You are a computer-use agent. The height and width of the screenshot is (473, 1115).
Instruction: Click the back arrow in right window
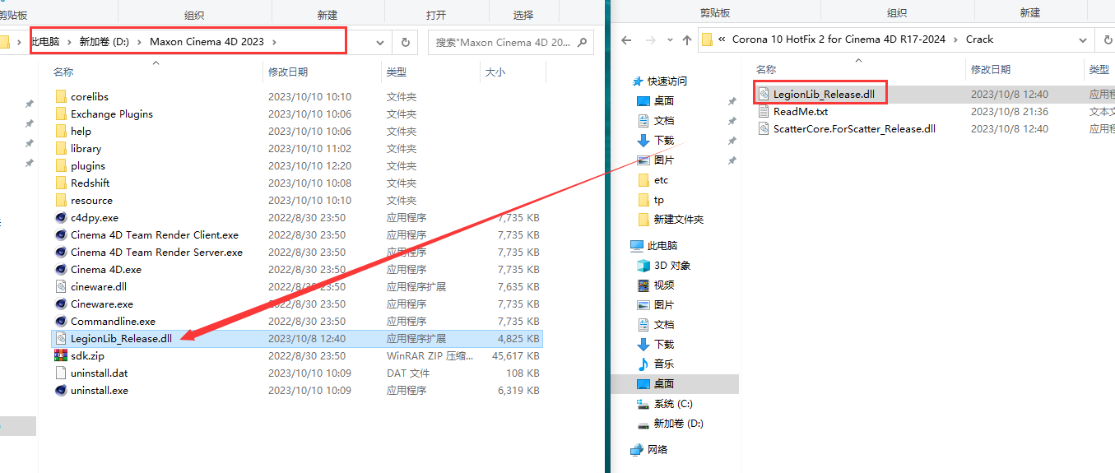click(627, 39)
